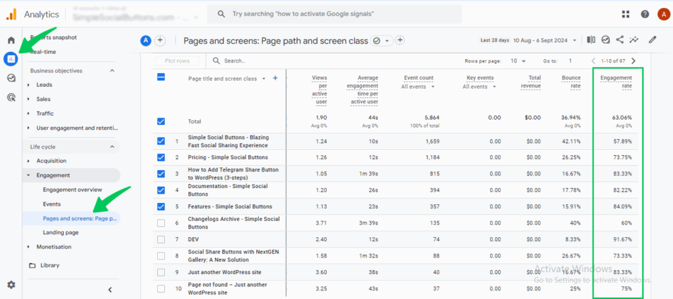This screenshot has height=299, width=673.
Task: Expand the Acquisition tree item
Action: 28,161
